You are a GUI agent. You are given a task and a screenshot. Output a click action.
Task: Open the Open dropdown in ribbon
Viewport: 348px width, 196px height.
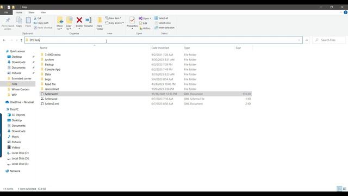pyautogui.click(x=145, y=18)
